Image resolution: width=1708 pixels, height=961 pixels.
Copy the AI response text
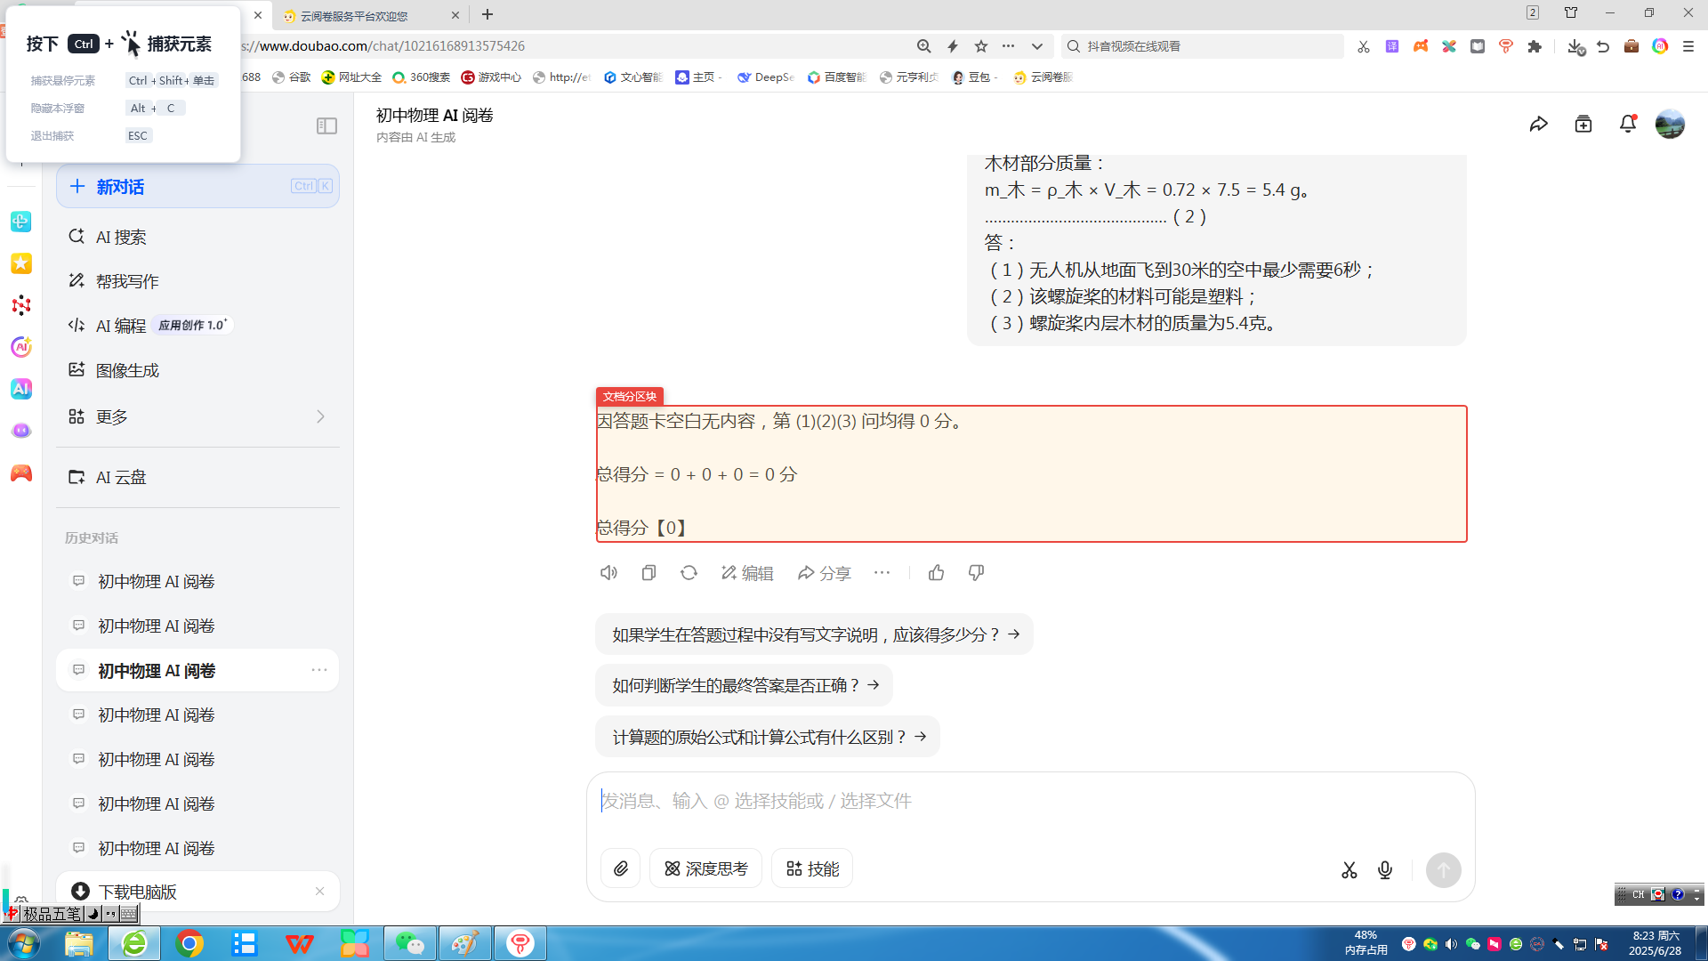(x=649, y=573)
